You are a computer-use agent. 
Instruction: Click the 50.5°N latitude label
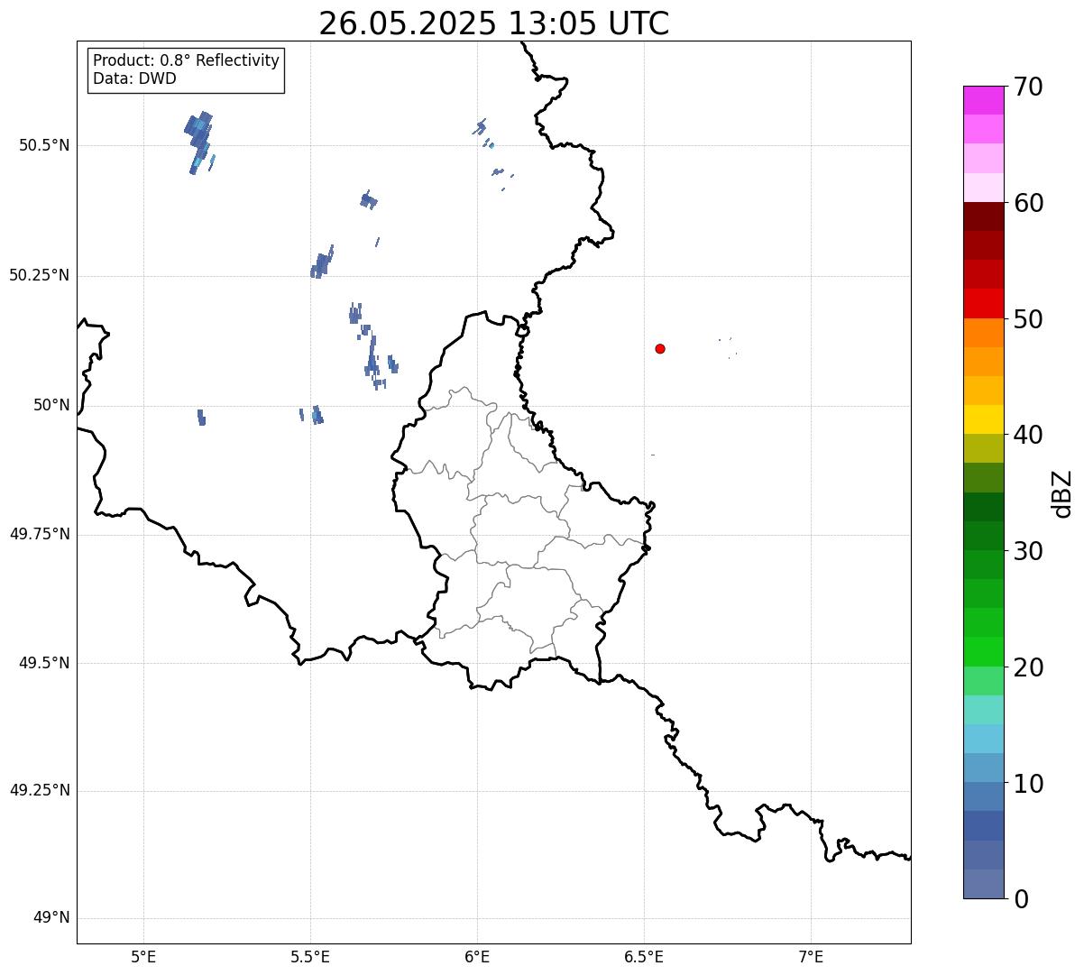pyautogui.click(x=44, y=145)
